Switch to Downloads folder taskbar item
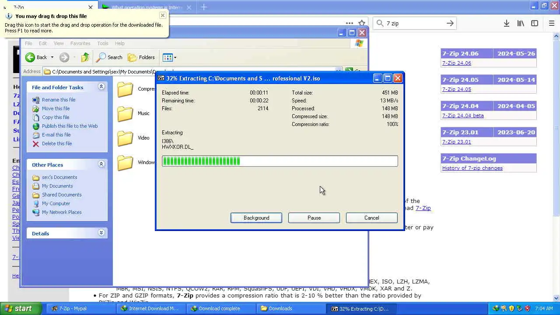The width and height of the screenshot is (560, 315). tap(290, 308)
